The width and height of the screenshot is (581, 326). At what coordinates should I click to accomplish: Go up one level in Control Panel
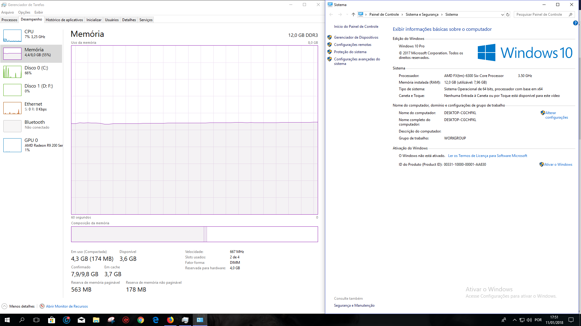tap(353, 14)
